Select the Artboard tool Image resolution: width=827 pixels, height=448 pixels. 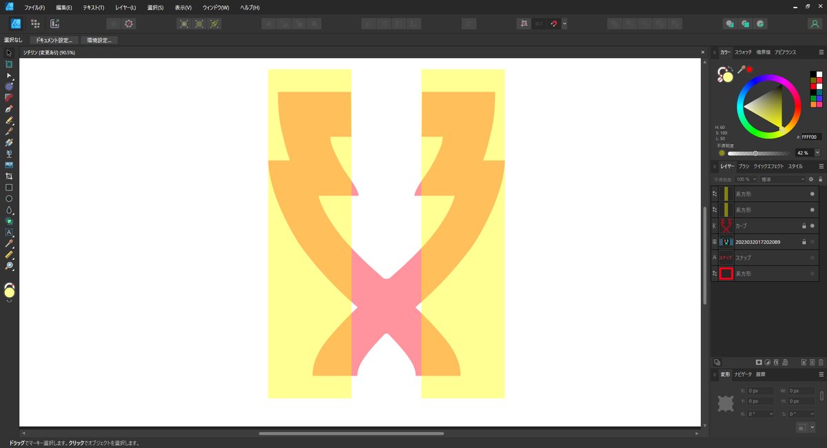(x=9, y=64)
